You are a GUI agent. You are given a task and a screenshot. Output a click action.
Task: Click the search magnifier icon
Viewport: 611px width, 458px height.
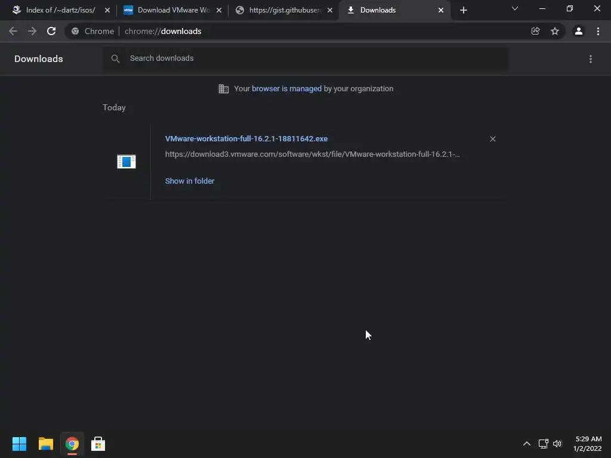pos(115,58)
